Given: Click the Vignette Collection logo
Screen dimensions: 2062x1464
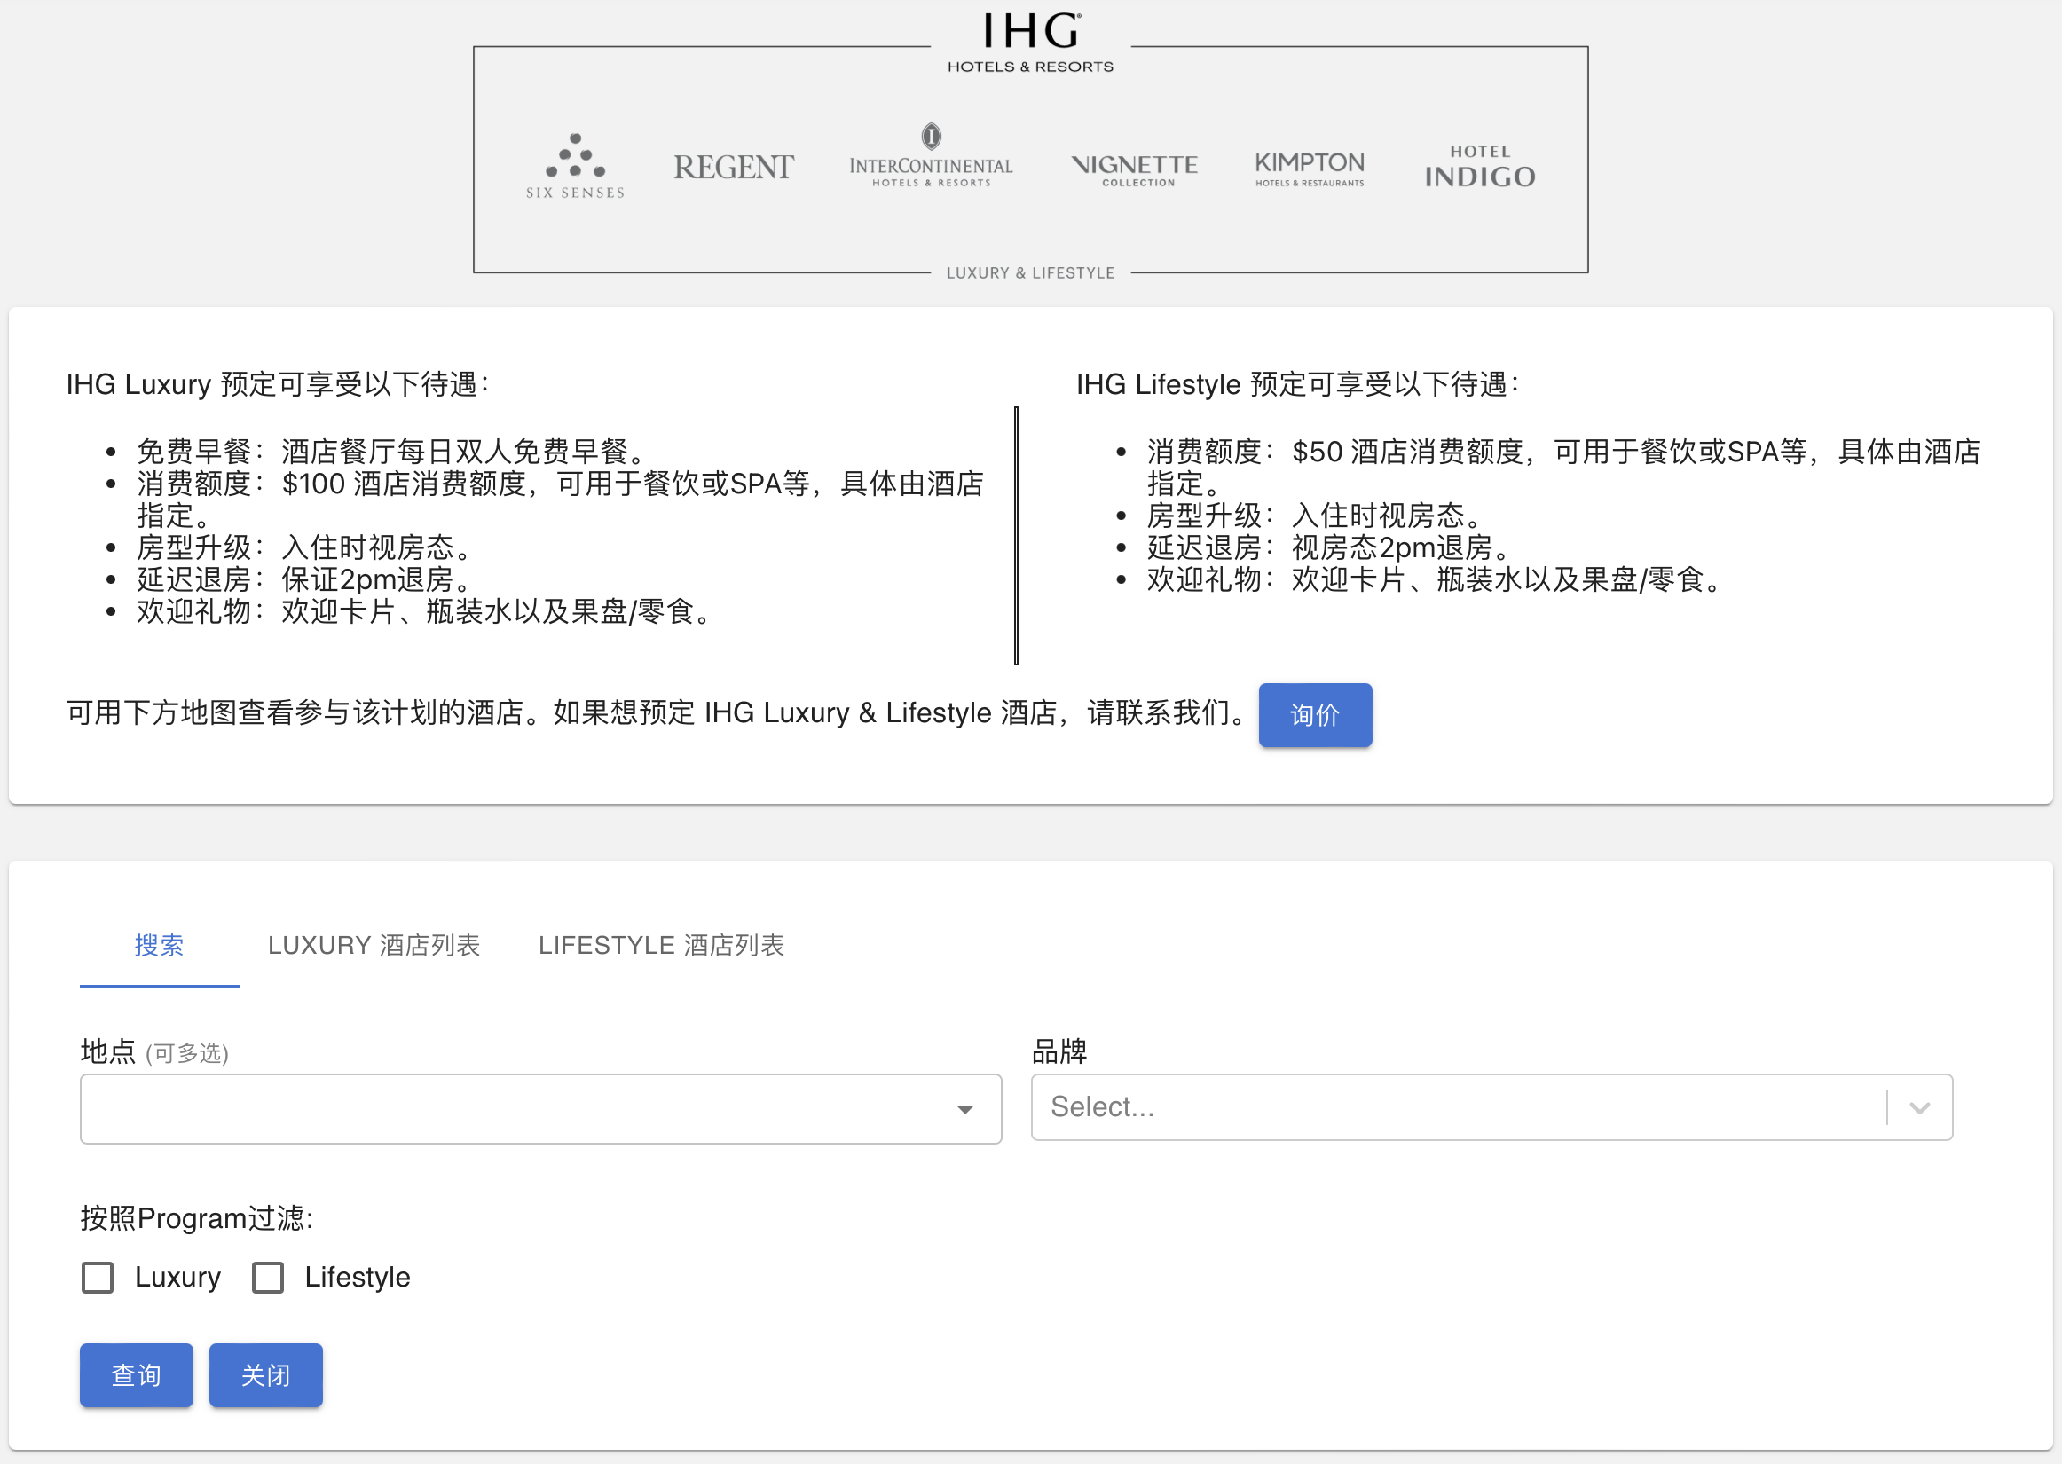Looking at the screenshot, I should (x=1135, y=169).
